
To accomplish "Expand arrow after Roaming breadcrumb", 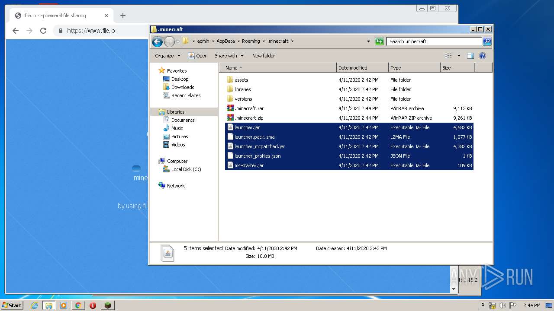I will pyautogui.click(x=264, y=41).
